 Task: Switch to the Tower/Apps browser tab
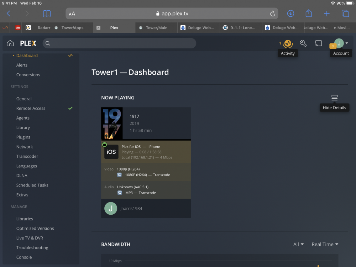pos(72,28)
